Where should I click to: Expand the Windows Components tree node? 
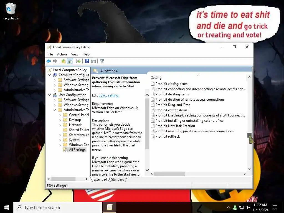[60, 145]
